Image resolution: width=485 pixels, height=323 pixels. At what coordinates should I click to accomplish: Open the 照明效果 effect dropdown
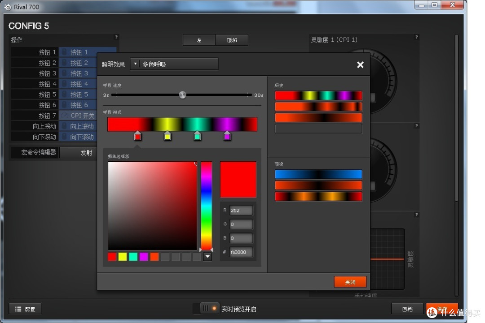click(174, 64)
